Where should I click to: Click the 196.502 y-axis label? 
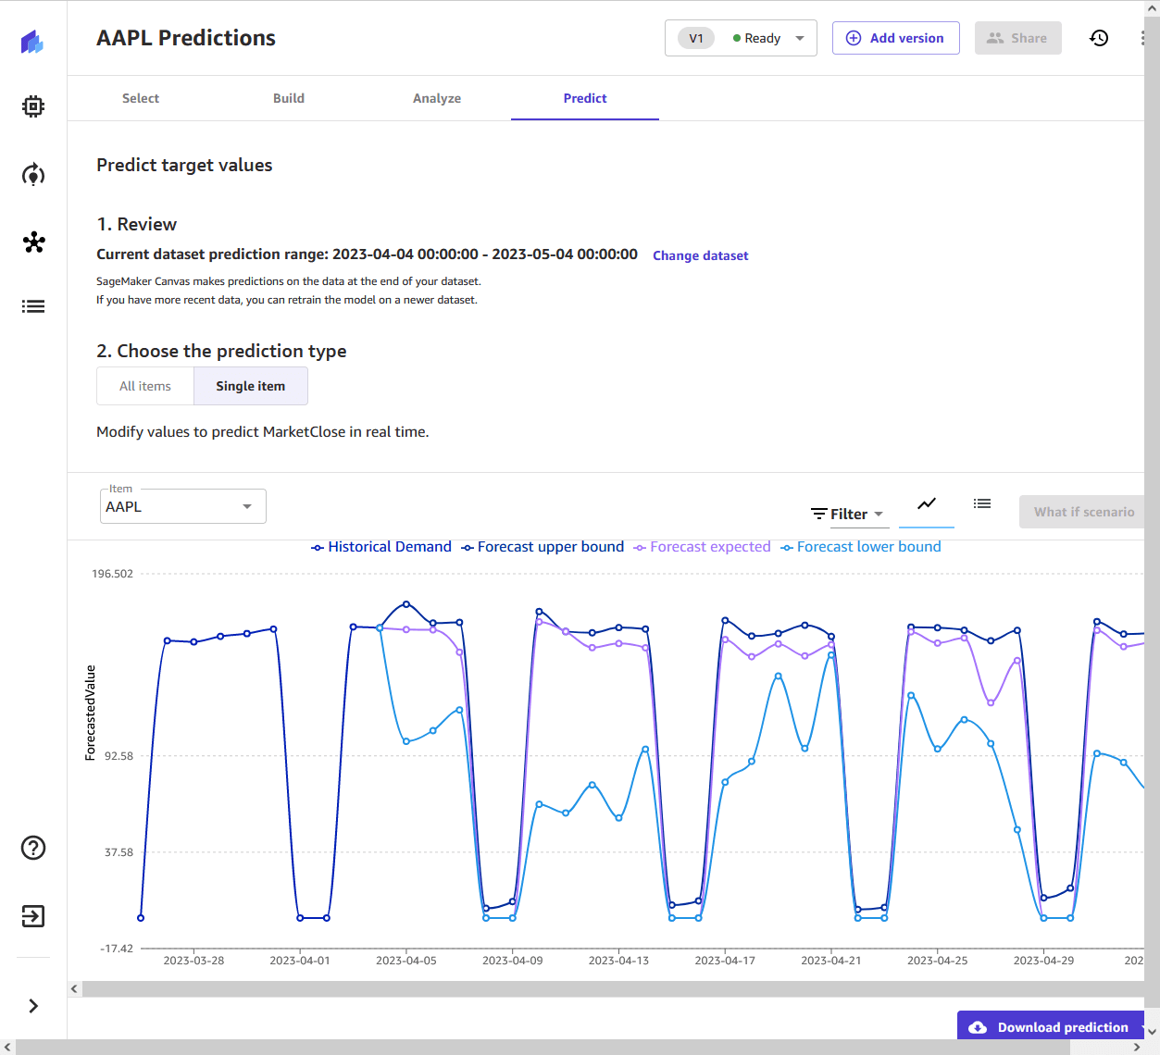click(112, 574)
